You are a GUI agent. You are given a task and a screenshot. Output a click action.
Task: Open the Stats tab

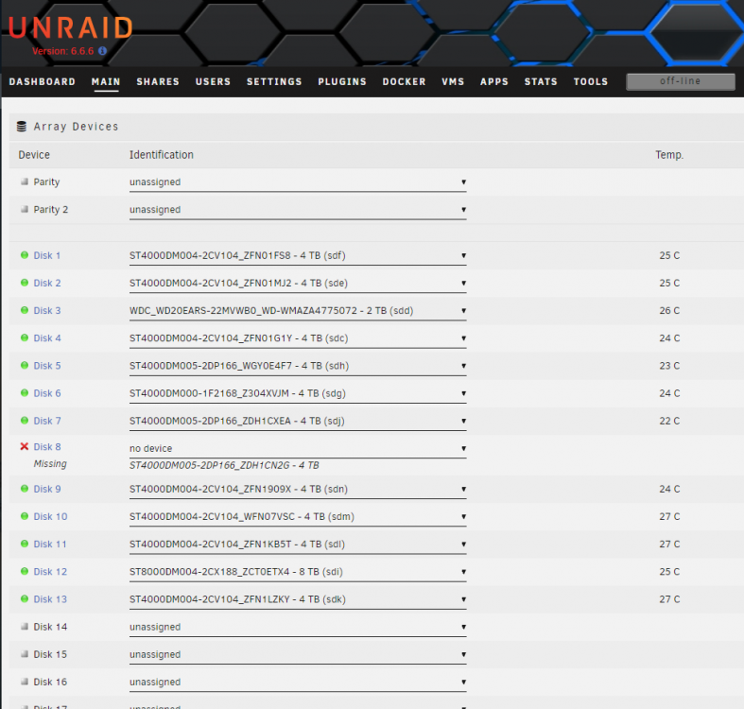click(x=541, y=81)
